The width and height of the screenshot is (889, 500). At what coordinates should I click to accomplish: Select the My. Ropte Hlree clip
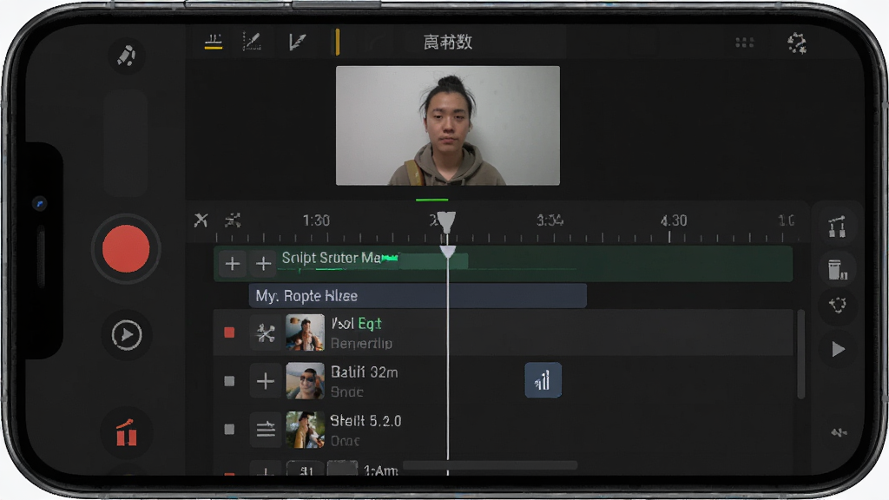[x=418, y=296]
